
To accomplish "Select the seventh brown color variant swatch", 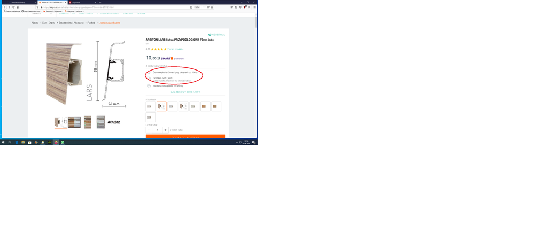I will point(216,106).
